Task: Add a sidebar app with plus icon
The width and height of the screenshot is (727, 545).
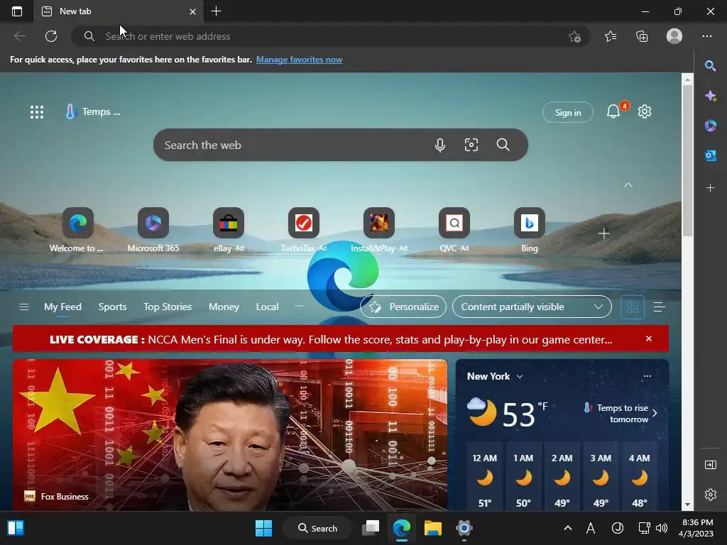Action: (710, 188)
